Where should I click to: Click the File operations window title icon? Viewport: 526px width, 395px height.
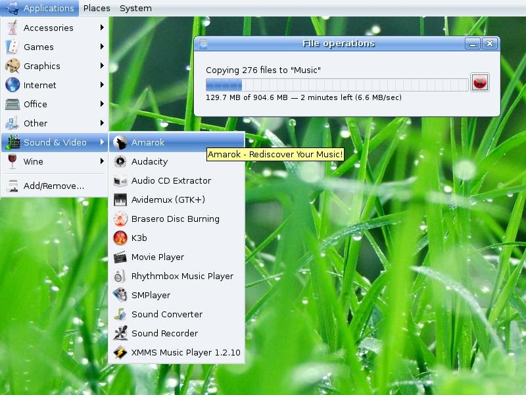pos(203,43)
